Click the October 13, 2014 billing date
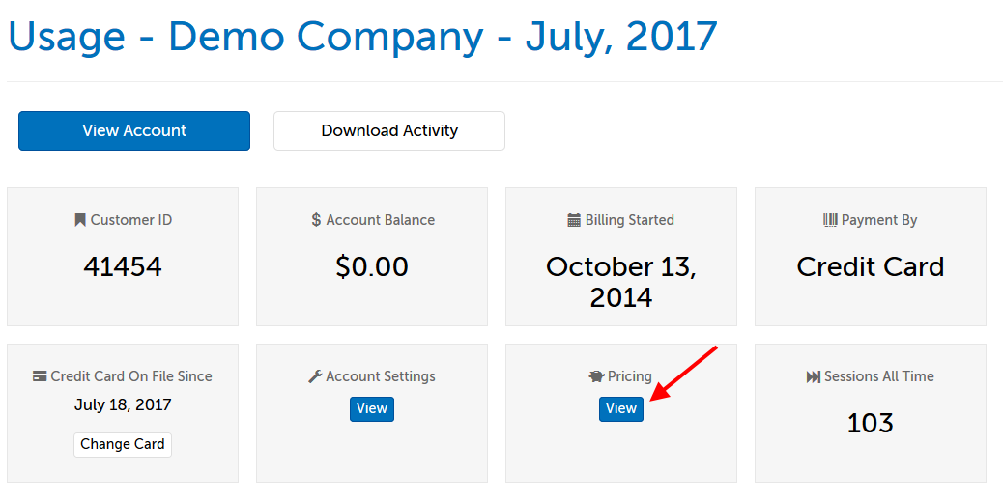This screenshot has height=500, width=1003. (x=621, y=281)
